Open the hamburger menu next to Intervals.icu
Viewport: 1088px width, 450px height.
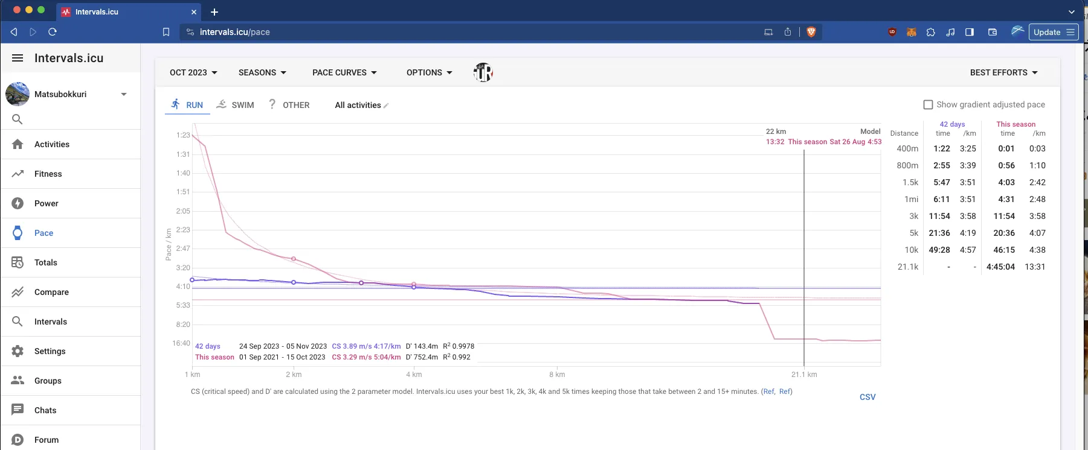18,58
